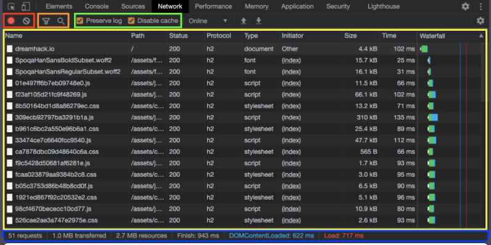
Task: Open Network panel settings gear
Action: click(x=481, y=21)
